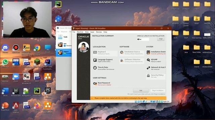
Task: Click the Apex Legends desktop icon
Action: point(16,107)
